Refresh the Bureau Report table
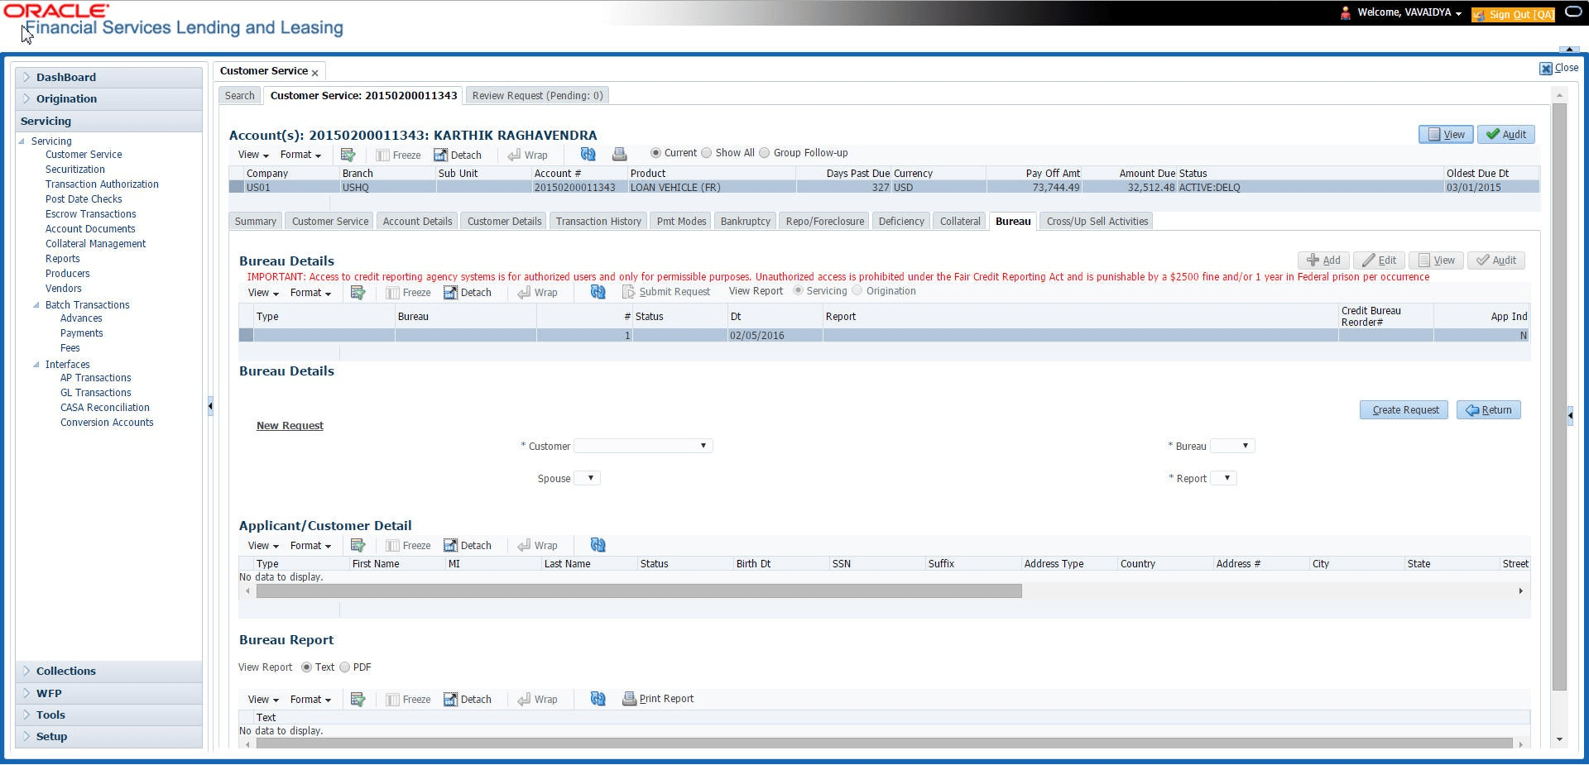This screenshot has height=765, width=1589. (598, 699)
